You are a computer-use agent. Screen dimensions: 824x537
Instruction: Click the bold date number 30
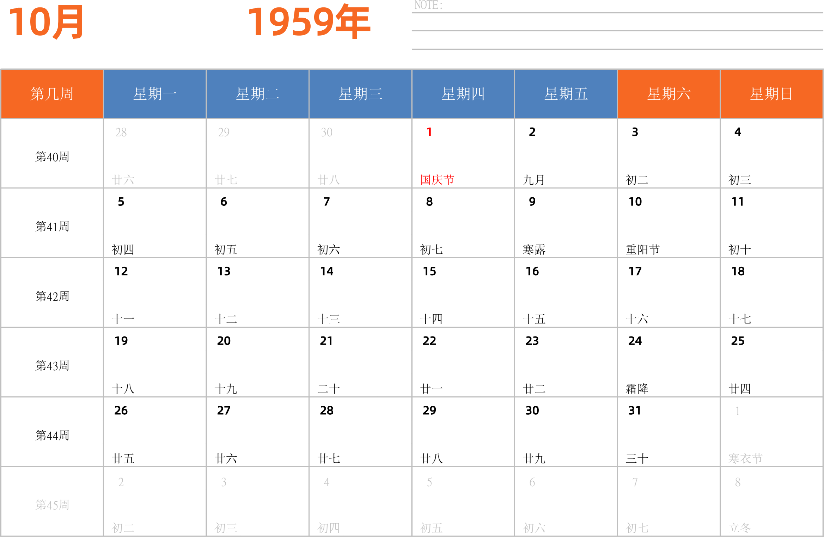532,411
